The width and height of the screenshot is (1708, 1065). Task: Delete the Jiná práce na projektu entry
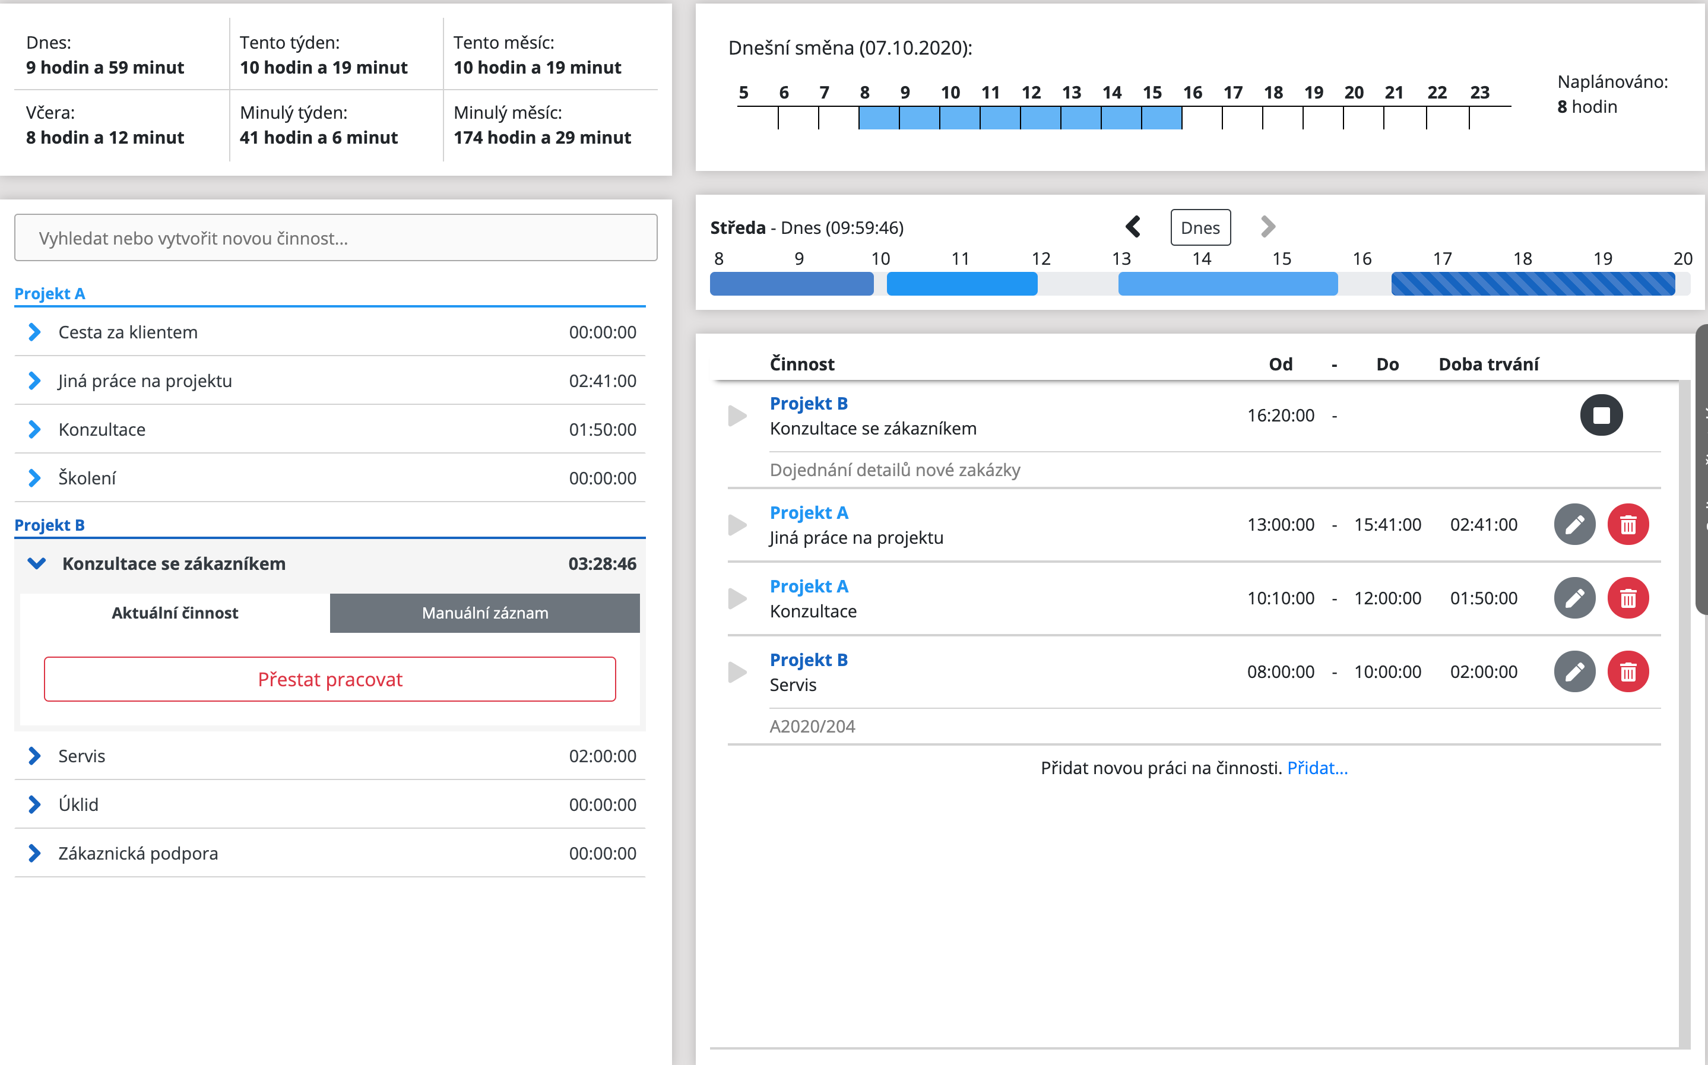click(x=1627, y=525)
